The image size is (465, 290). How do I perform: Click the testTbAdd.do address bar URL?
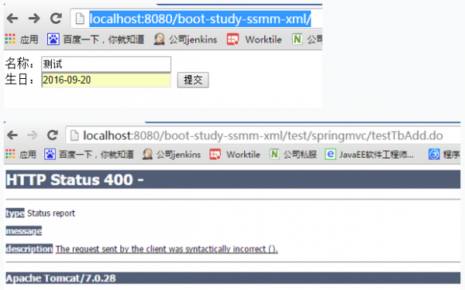(x=263, y=136)
